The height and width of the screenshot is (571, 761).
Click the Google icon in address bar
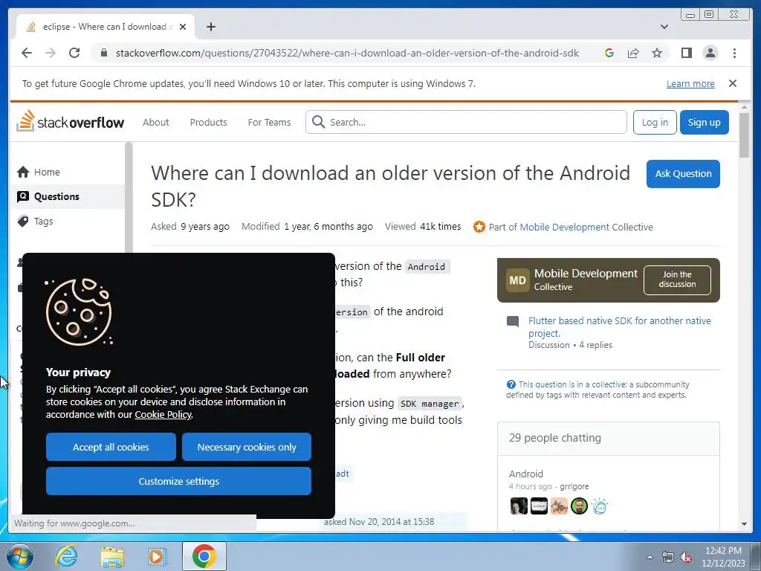(x=609, y=53)
